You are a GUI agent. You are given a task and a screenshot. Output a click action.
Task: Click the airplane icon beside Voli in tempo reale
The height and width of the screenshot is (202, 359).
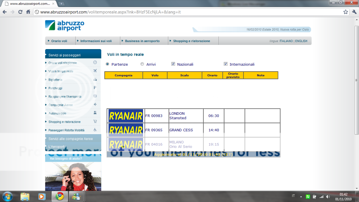tap(95, 71)
